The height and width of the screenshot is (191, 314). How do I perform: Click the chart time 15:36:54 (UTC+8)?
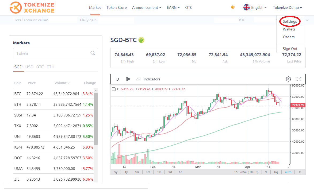coord(246,172)
